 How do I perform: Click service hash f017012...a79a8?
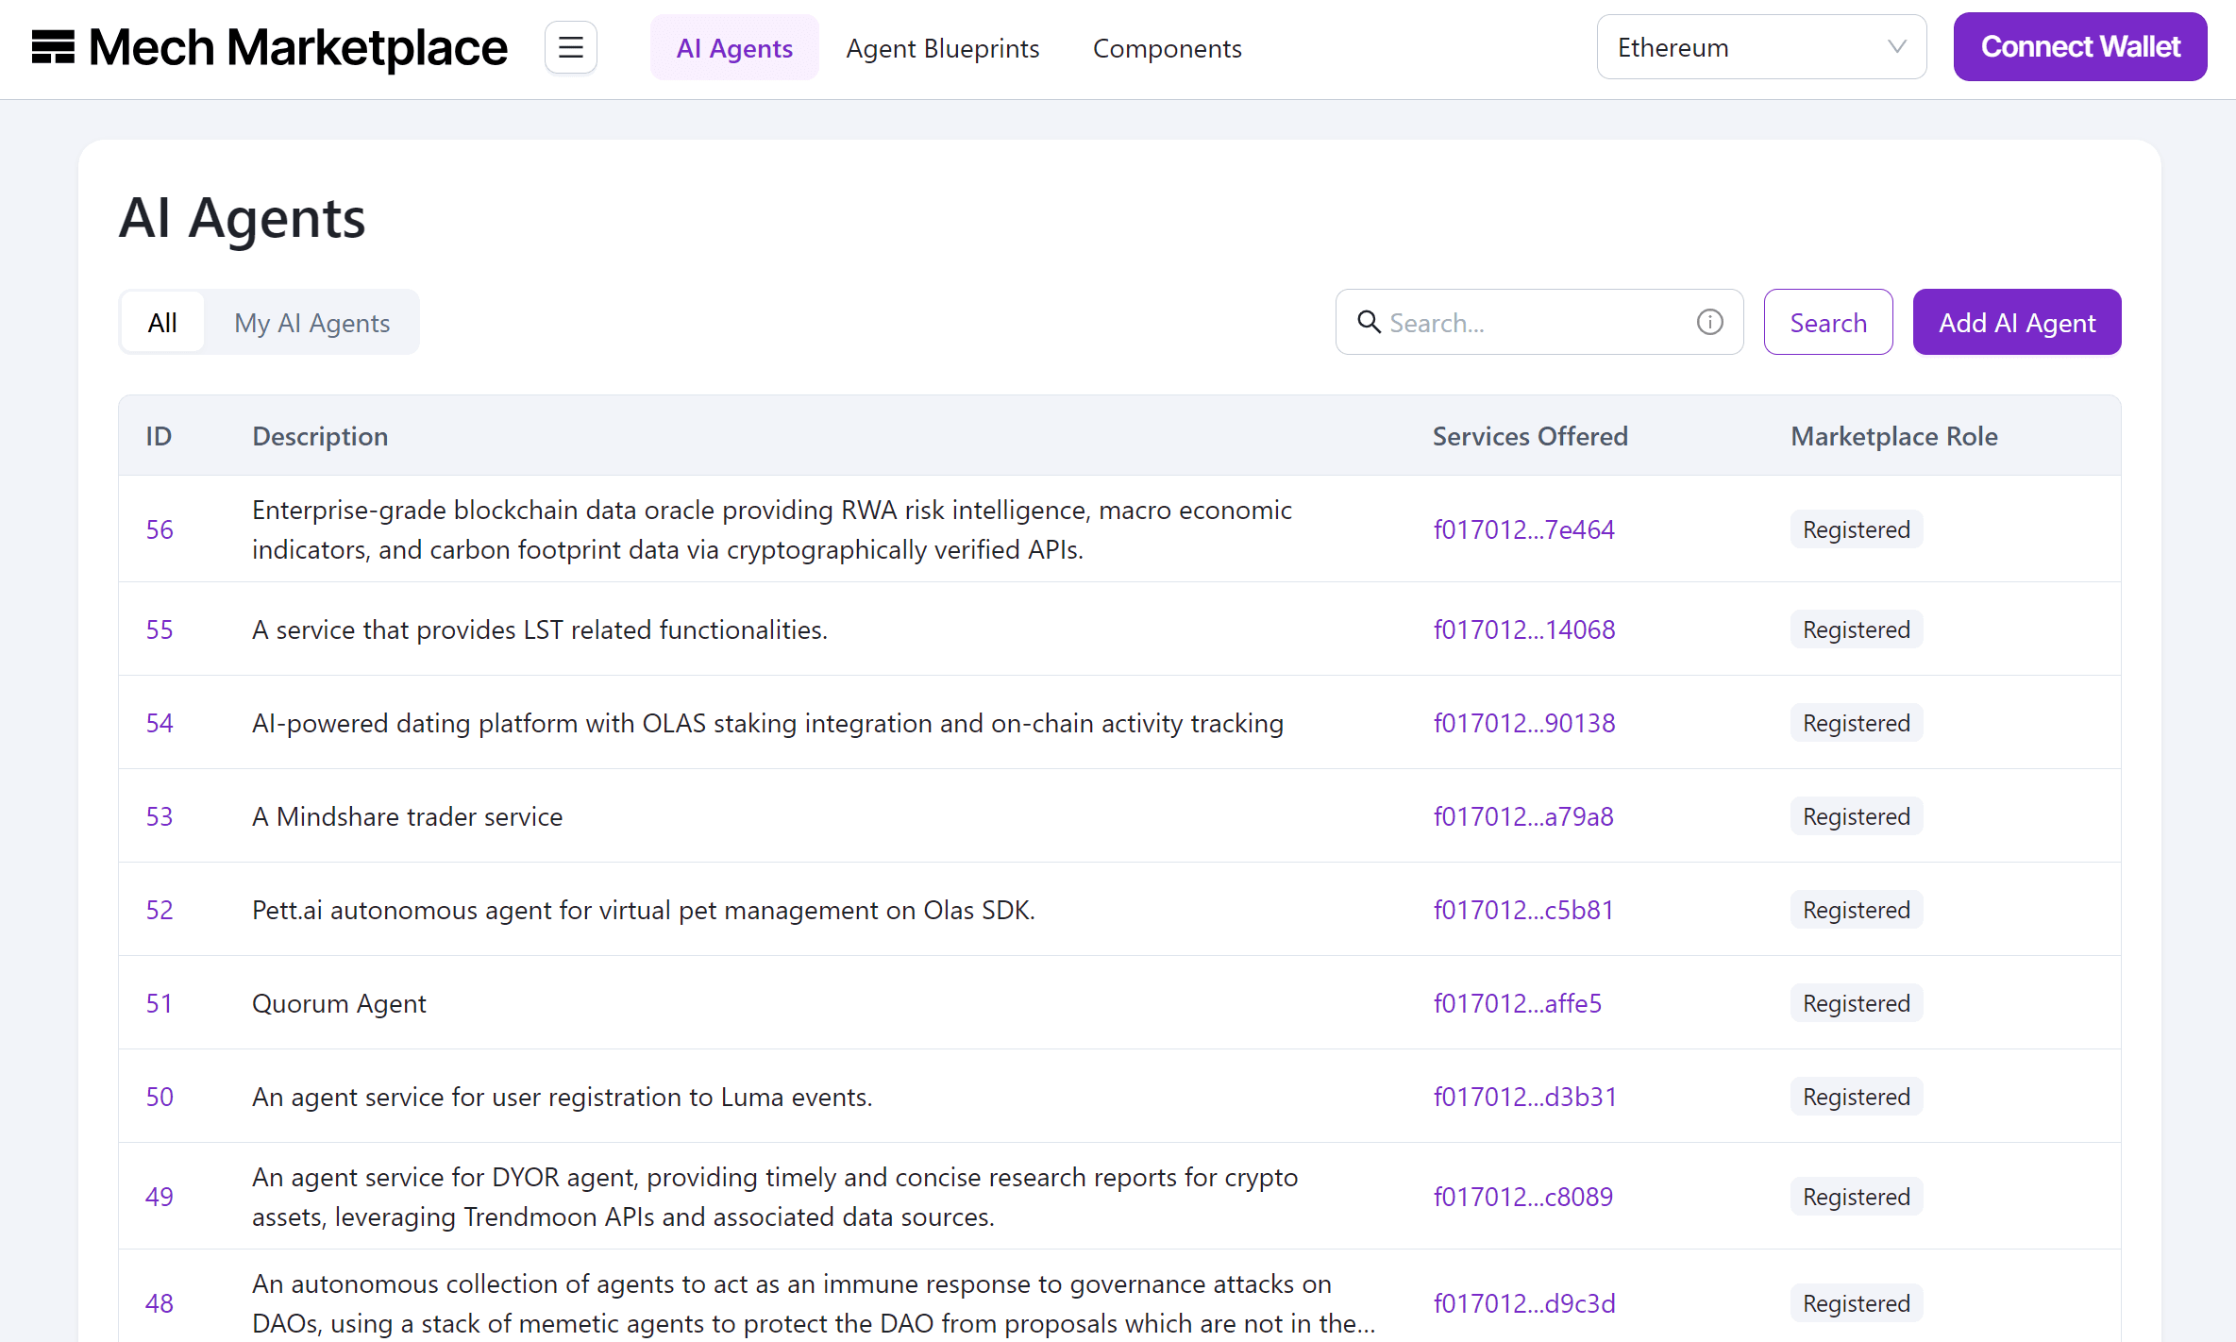coord(1522,816)
